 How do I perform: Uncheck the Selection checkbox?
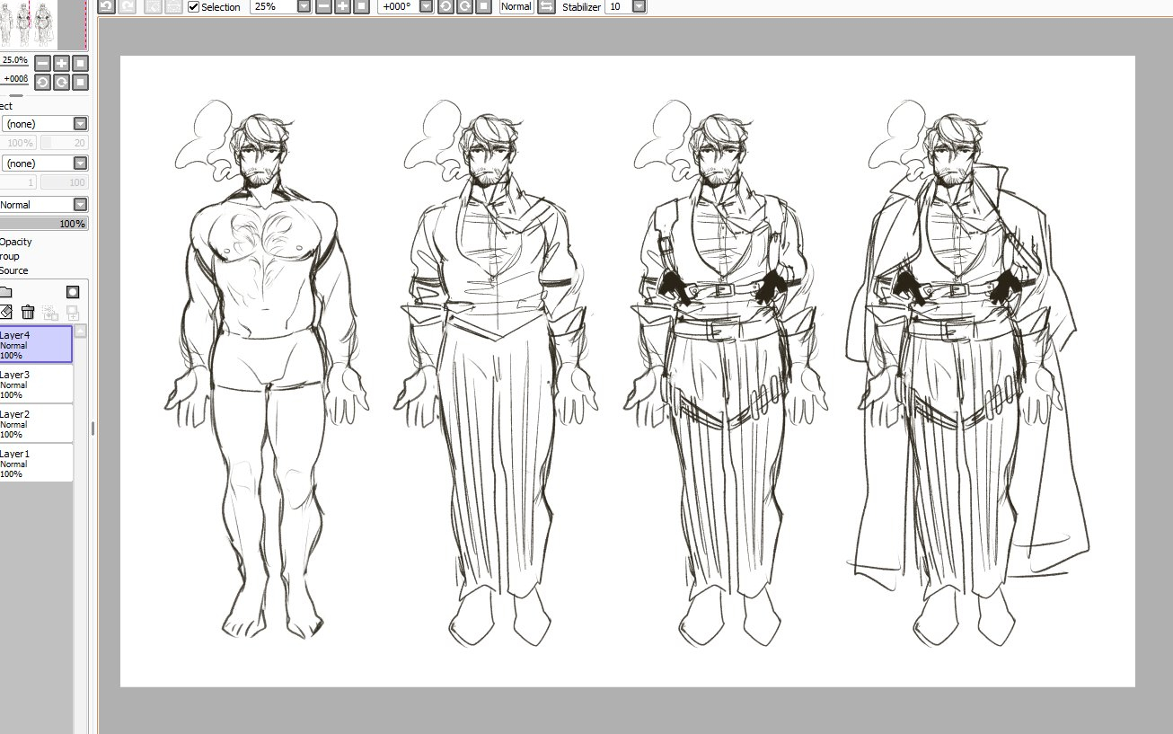193,6
